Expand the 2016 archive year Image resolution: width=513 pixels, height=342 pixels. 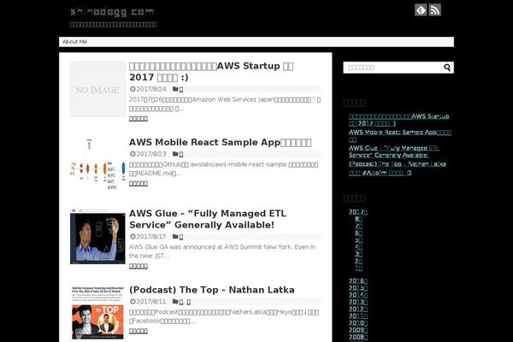[x=358, y=281]
